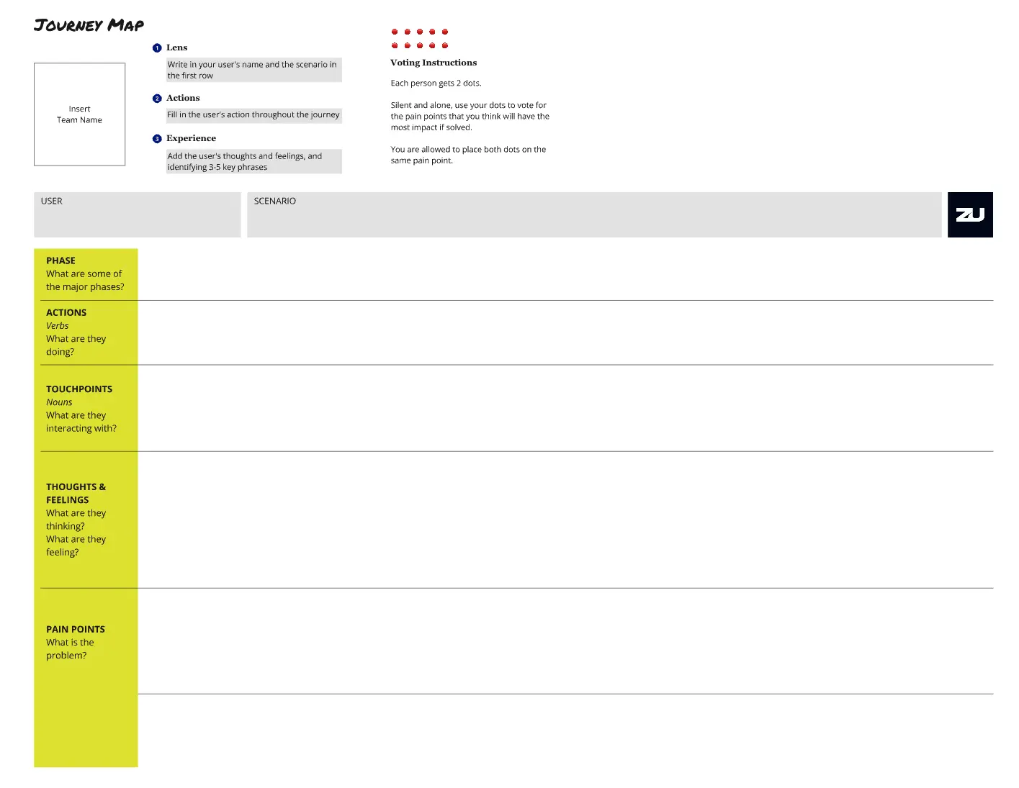
Task: Select the Voting Instructions heading
Action: [434, 63]
